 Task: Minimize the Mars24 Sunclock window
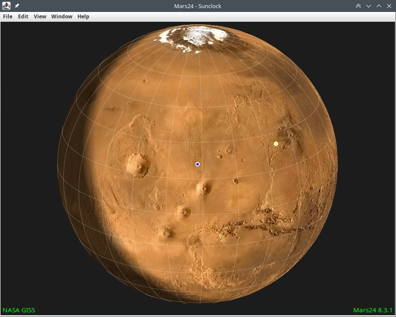point(369,6)
